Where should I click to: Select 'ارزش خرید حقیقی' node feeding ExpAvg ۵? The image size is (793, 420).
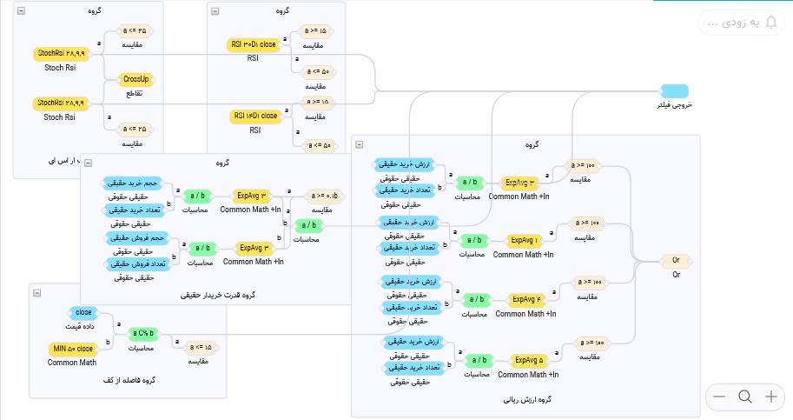click(x=413, y=343)
